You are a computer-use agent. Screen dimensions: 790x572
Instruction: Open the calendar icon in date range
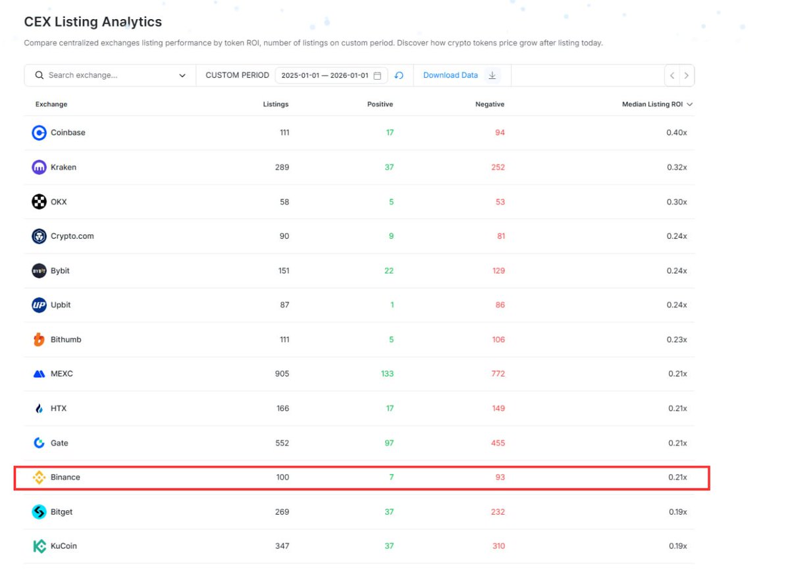click(377, 76)
